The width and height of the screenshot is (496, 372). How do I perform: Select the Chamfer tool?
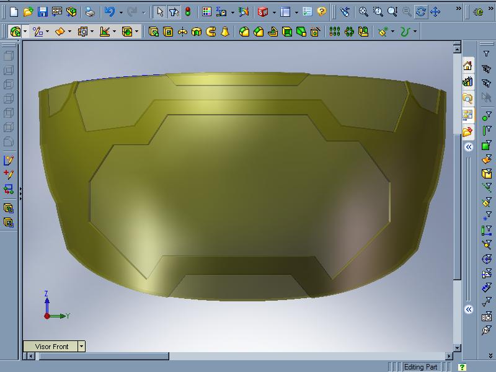click(x=259, y=32)
